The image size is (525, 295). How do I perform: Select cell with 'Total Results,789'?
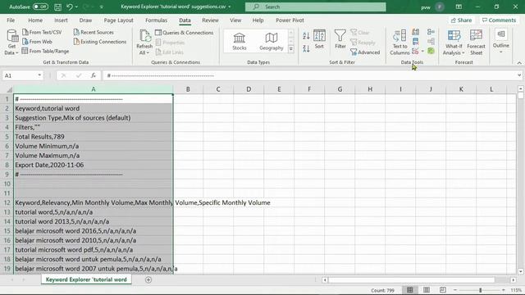(93, 137)
